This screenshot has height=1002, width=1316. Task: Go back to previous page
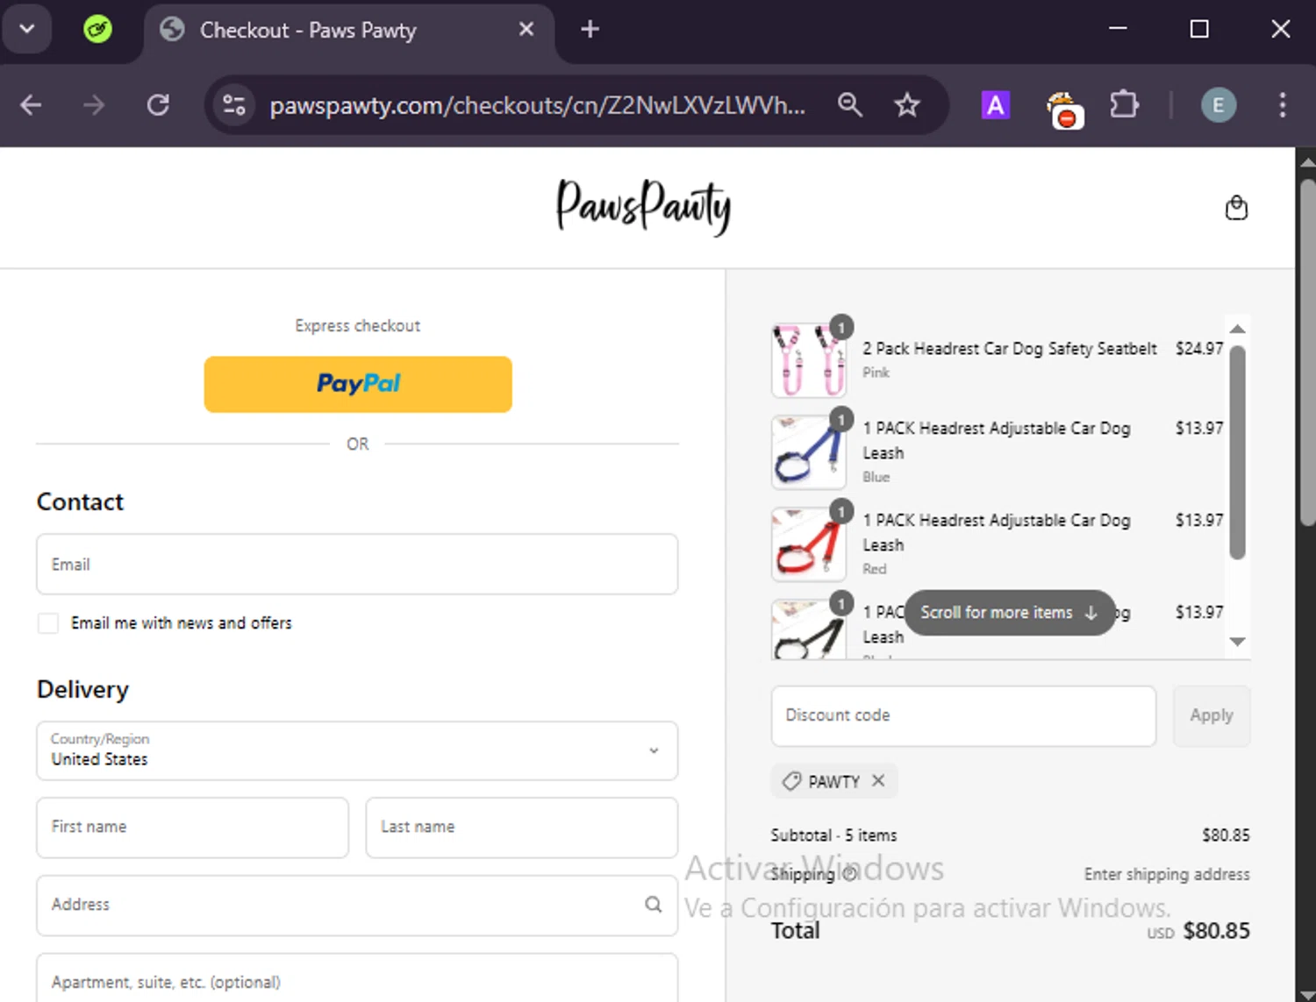click(x=31, y=105)
